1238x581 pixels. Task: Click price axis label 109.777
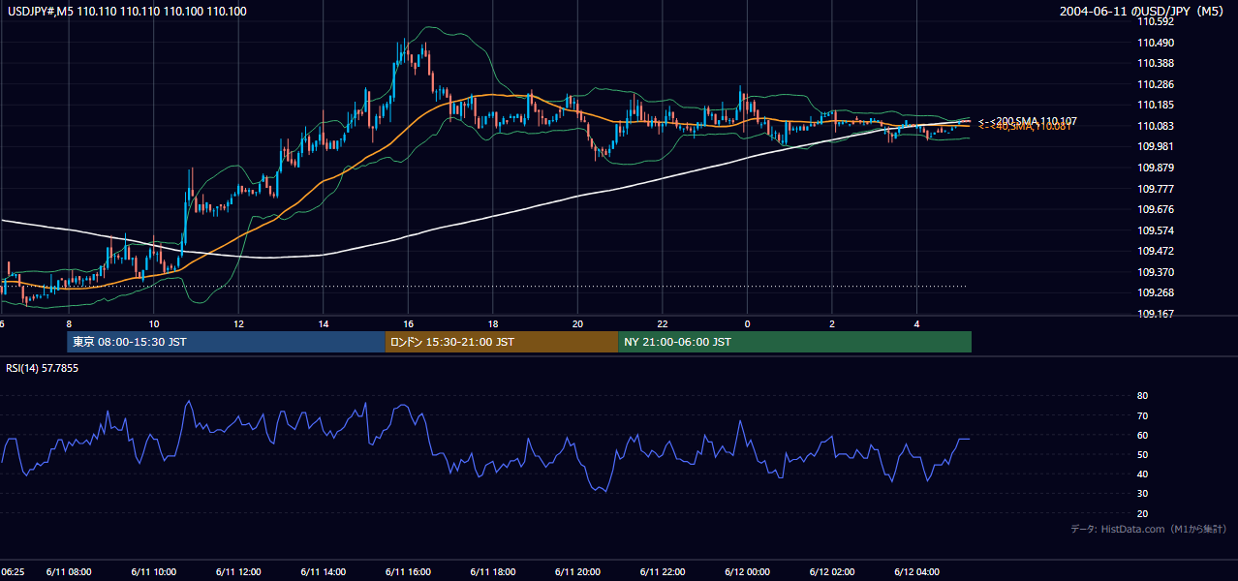(x=1155, y=189)
